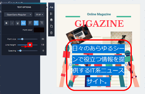Click the Font size slider handle
Screen dimensions: 145x94
(22, 39)
